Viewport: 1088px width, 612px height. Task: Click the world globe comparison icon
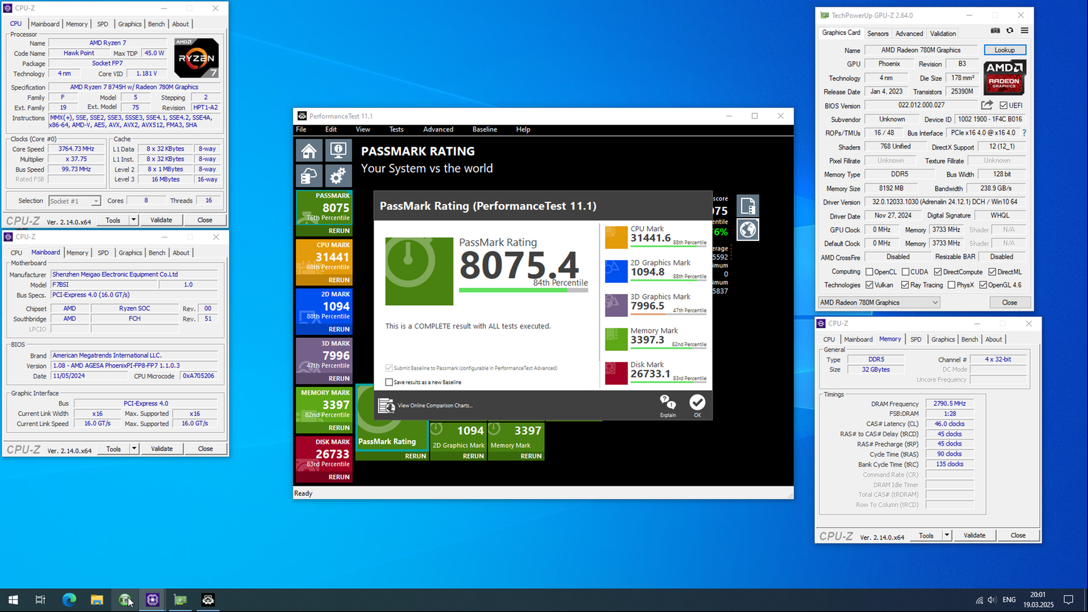pyautogui.click(x=748, y=229)
